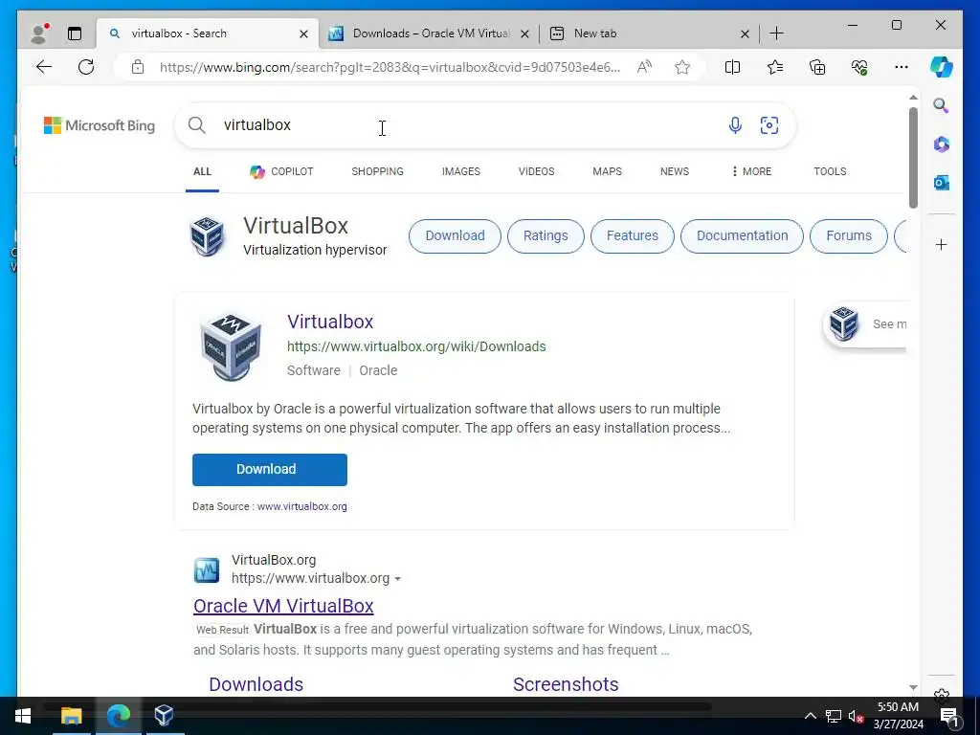This screenshot has width=980, height=735.
Task: Click the address bar URL
Action: point(390,67)
